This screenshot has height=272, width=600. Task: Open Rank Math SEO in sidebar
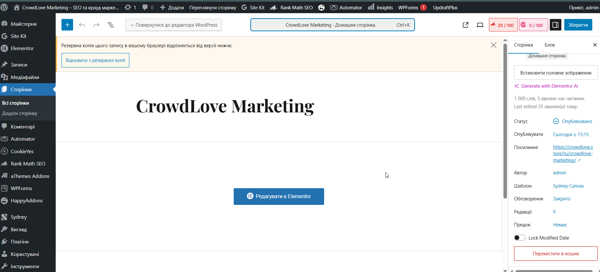(28, 163)
